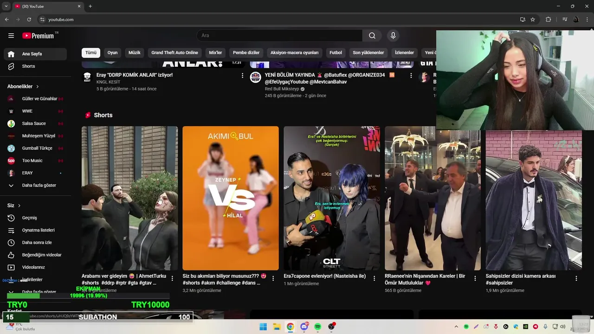
Task: Open Chrome extensions puzzle icon
Action: pyautogui.click(x=549, y=19)
